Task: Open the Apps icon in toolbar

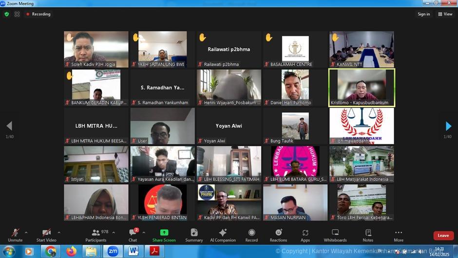Action: [305, 235]
